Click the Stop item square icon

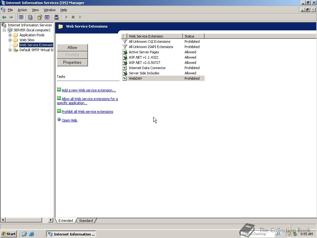(x=73, y=17)
